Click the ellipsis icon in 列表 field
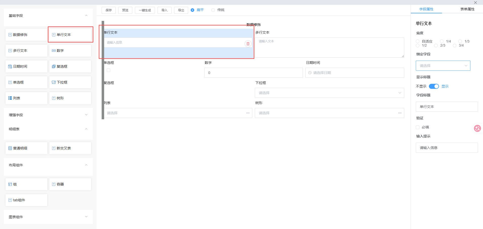Image resolution: width=483 pixels, height=229 pixels. (248, 113)
